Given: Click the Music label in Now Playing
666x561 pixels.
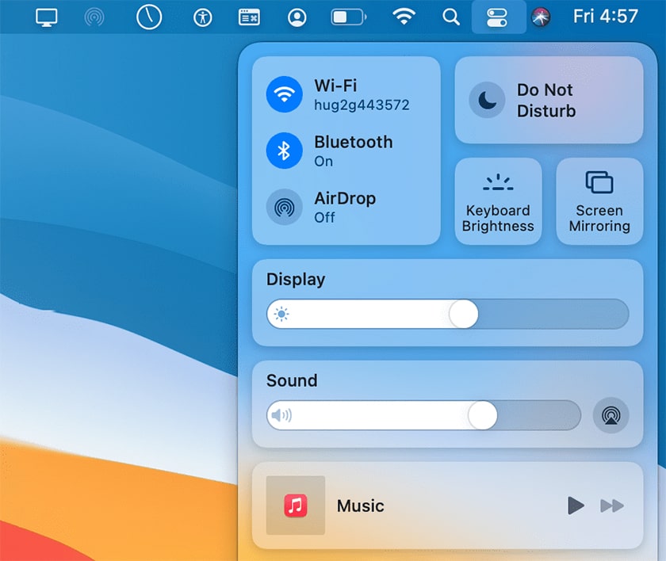Looking at the screenshot, I should pos(360,506).
